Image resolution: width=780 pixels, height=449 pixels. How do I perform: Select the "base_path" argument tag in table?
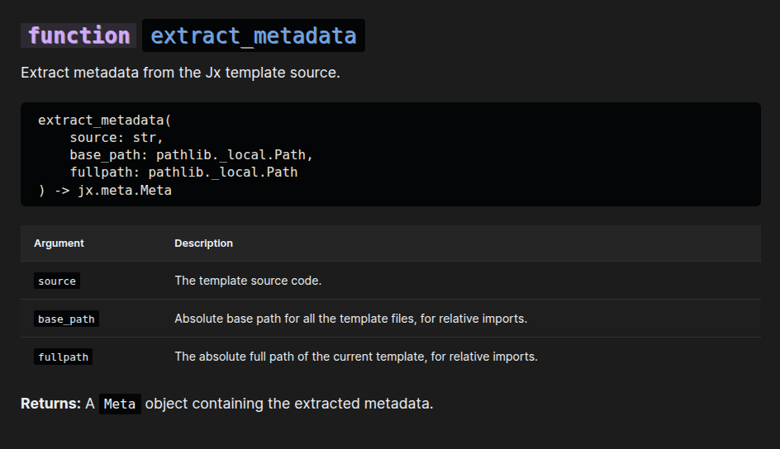coord(66,319)
